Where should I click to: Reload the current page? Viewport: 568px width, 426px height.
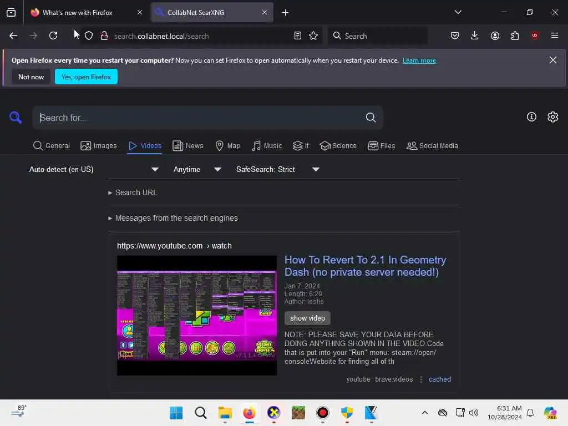(53, 35)
